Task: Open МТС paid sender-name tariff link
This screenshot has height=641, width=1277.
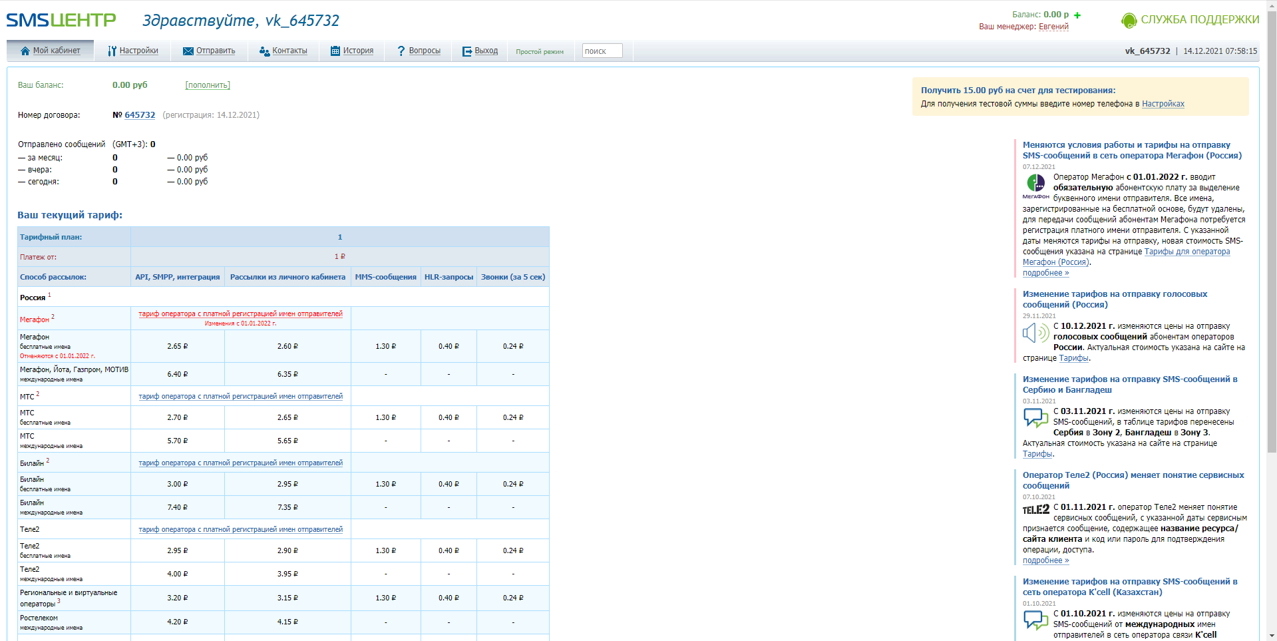Action: coord(240,396)
